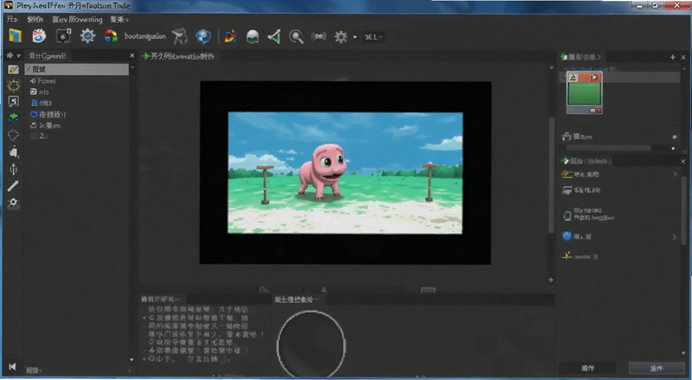The height and width of the screenshot is (380, 692).
Task: Open the small dropdown arrow beside the pin icon
Action: coord(18,55)
